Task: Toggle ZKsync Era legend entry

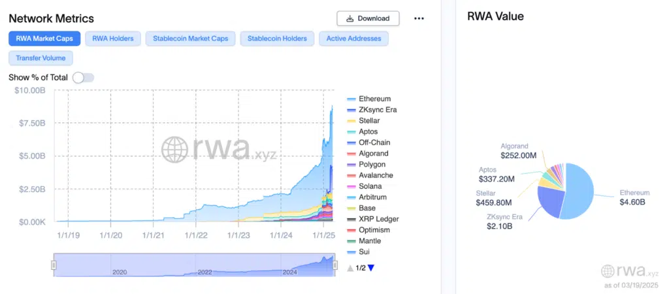Action: 372,110
